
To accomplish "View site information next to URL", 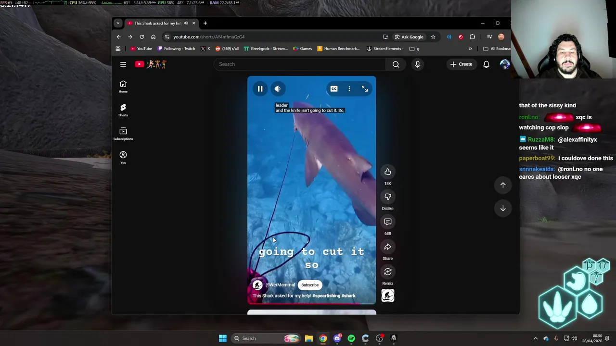I will pos(167,37).
